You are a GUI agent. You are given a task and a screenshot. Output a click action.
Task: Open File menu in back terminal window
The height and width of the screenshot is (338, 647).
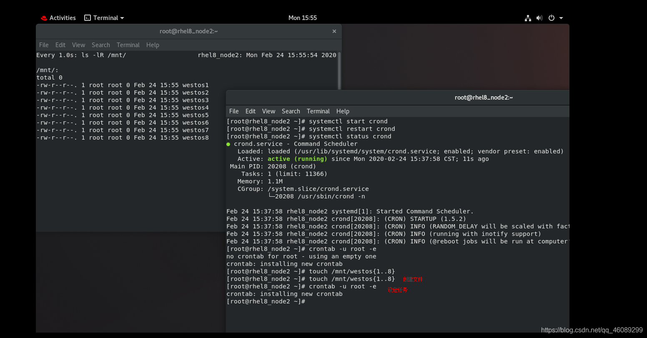click(44, 45)
